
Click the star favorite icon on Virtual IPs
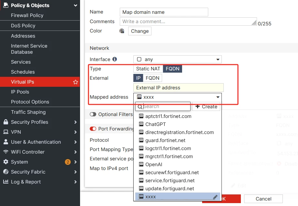(x=76, y=82)
